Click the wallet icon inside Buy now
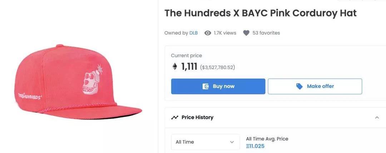386x153 pixels. 206,86
